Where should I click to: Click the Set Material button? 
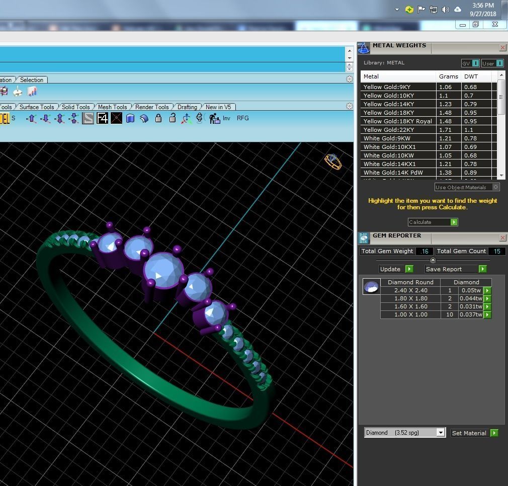(474, 433)
